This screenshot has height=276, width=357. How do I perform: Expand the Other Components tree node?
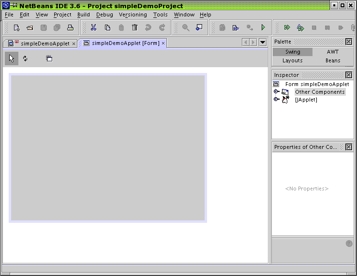point(276,92)
